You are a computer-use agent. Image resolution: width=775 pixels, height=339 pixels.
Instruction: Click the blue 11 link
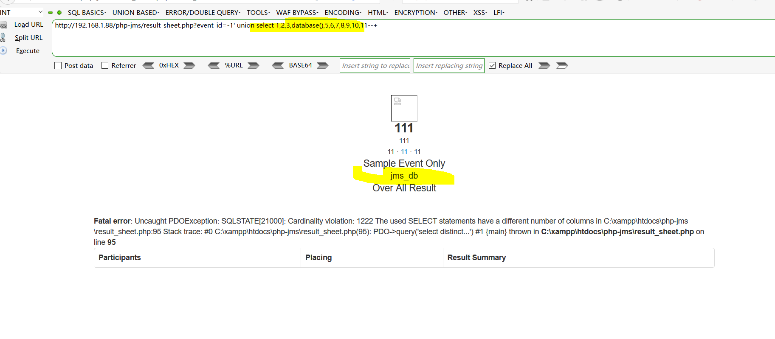404,151
